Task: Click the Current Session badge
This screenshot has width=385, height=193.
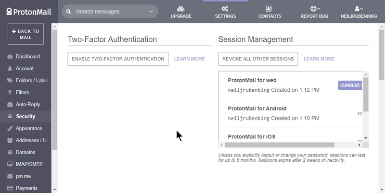Action: (x=350, y=85)
